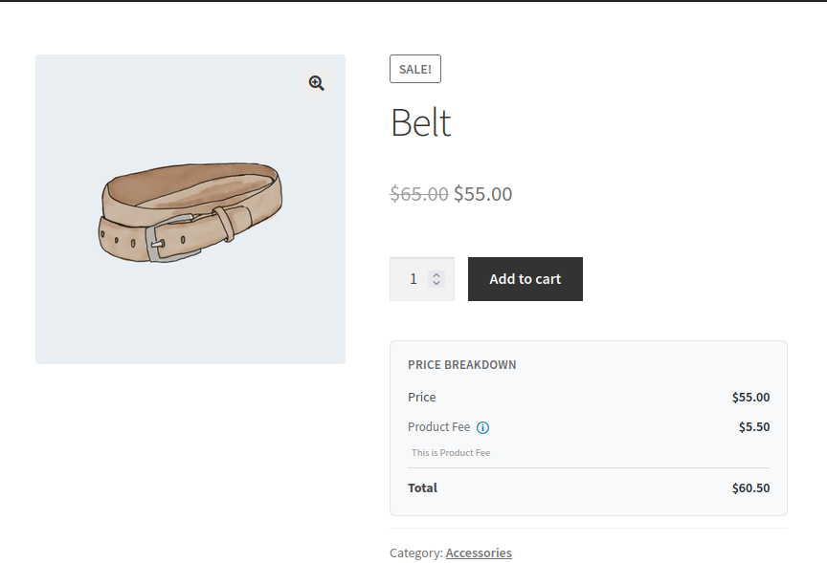Click the $60.50 total amount
Viewport: 827px width, 563px height.
[750, 488]
